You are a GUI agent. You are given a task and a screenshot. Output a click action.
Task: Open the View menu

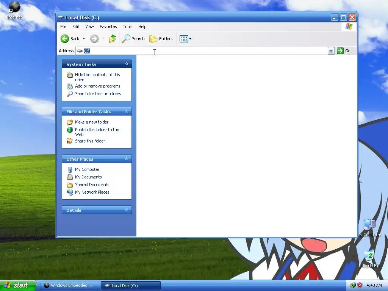(x=89, y=27)
